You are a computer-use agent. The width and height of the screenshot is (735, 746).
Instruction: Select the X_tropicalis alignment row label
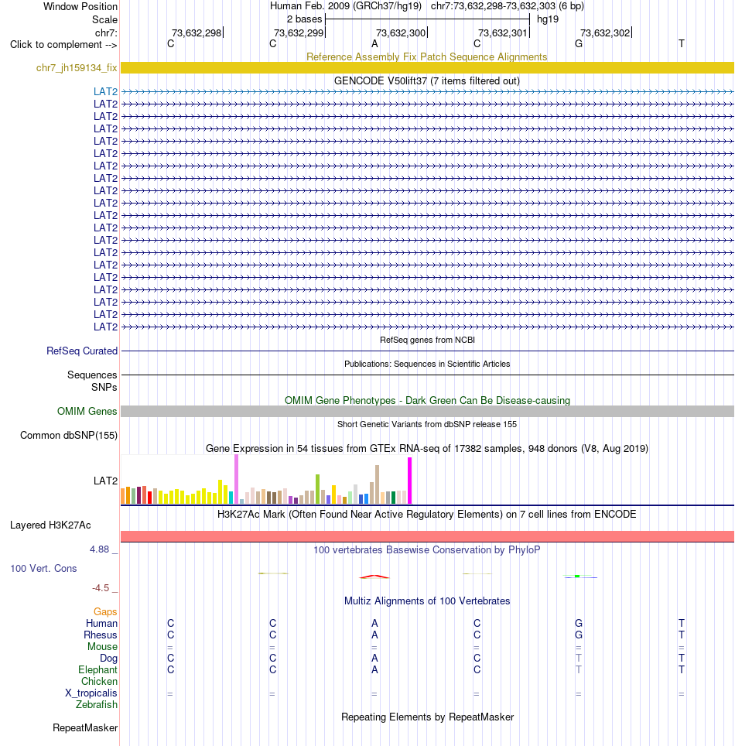(x=91, y=693)
